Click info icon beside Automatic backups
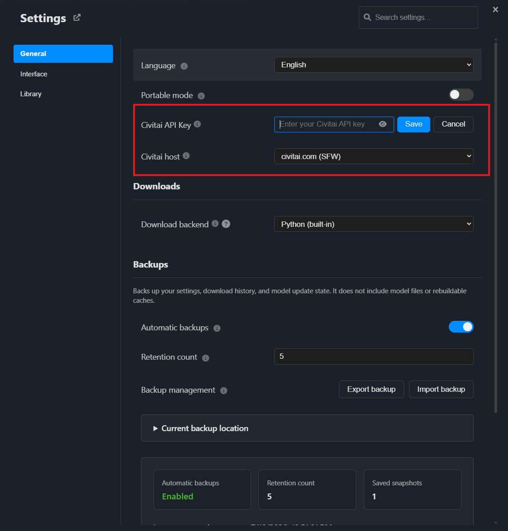This screenshot has height=531, width=508. tap(217, 328)
